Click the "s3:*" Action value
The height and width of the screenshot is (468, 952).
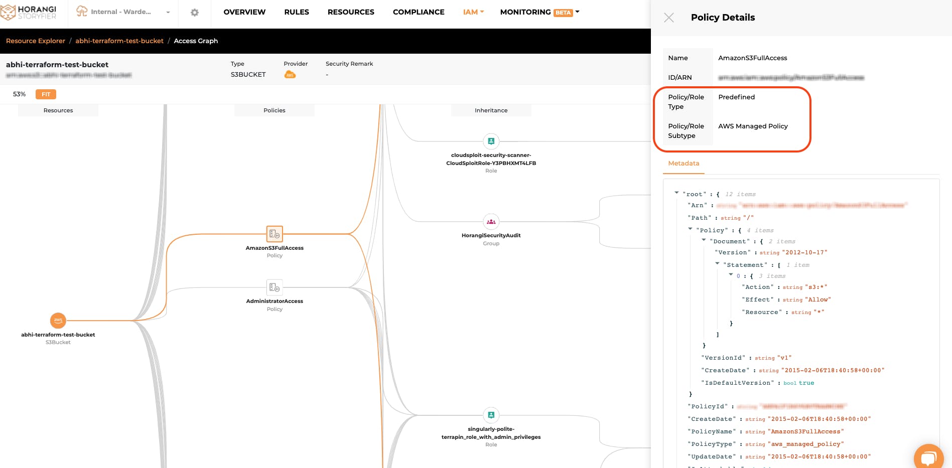816,287
